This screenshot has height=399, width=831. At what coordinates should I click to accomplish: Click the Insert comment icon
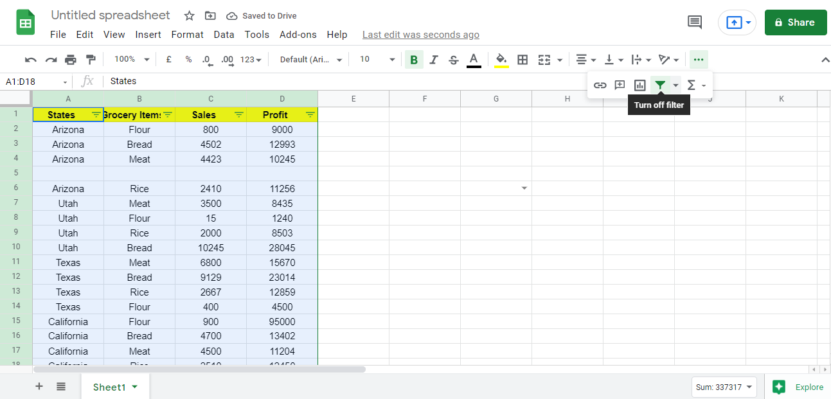(620, 85)
